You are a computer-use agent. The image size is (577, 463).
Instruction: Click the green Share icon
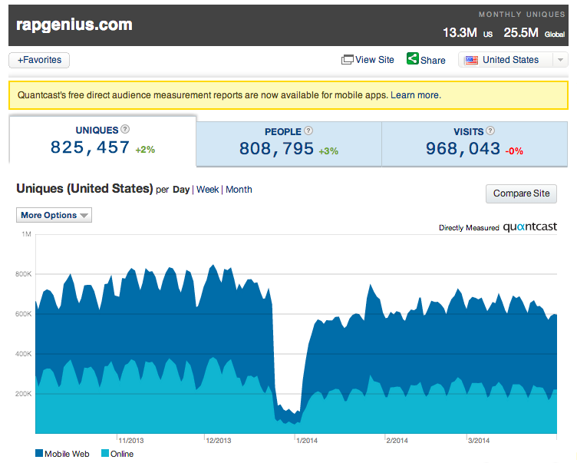[x=413, y=58]
